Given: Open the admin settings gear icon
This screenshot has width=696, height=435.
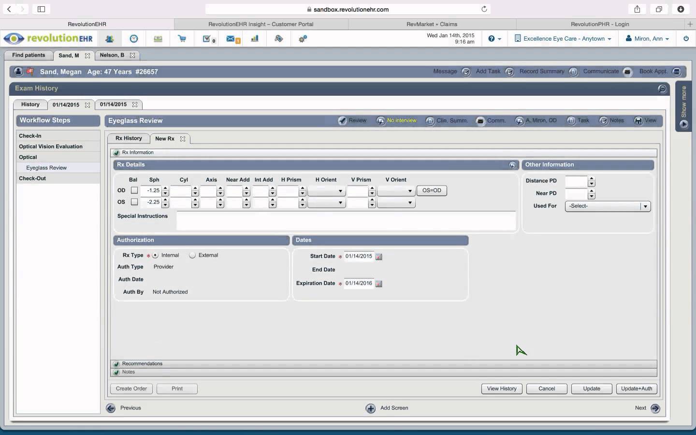Looking at the screenshot, I should point(303,39).
